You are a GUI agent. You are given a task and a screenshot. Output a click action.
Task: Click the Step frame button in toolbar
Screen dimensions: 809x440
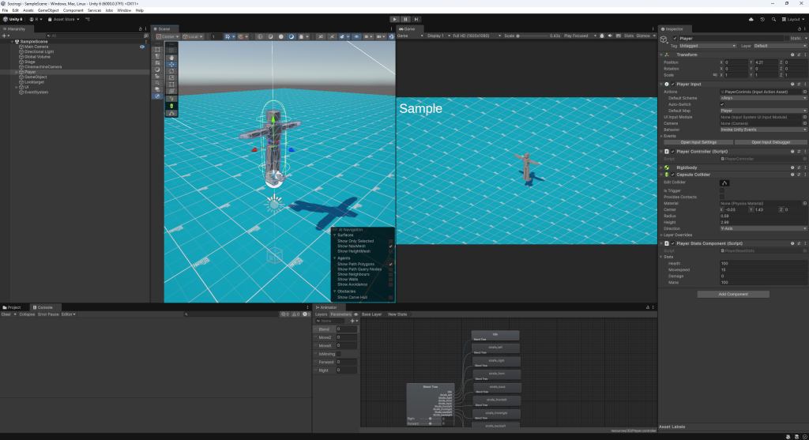pos(416,19)
